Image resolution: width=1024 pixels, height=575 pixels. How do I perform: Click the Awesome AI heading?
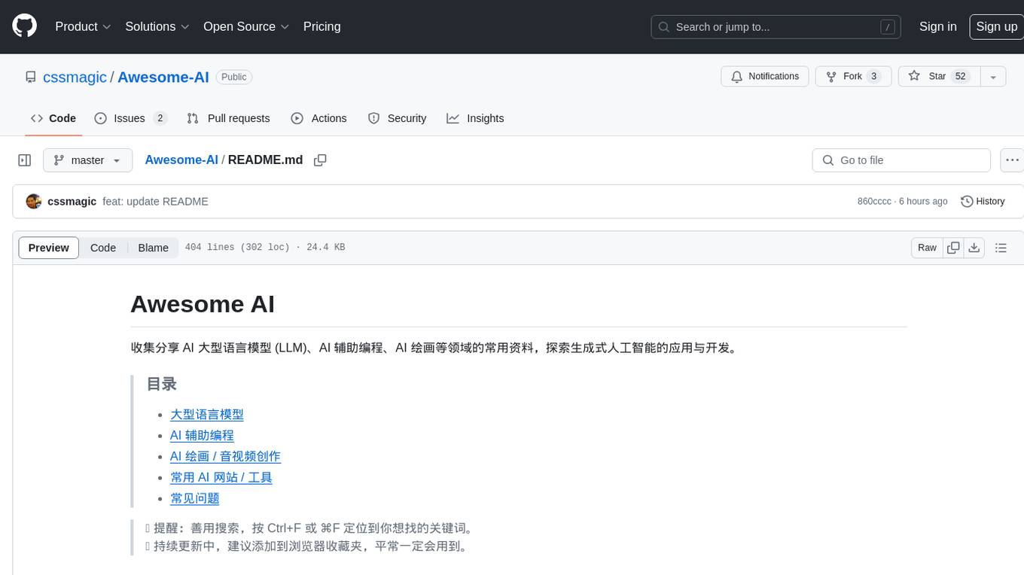203,304
